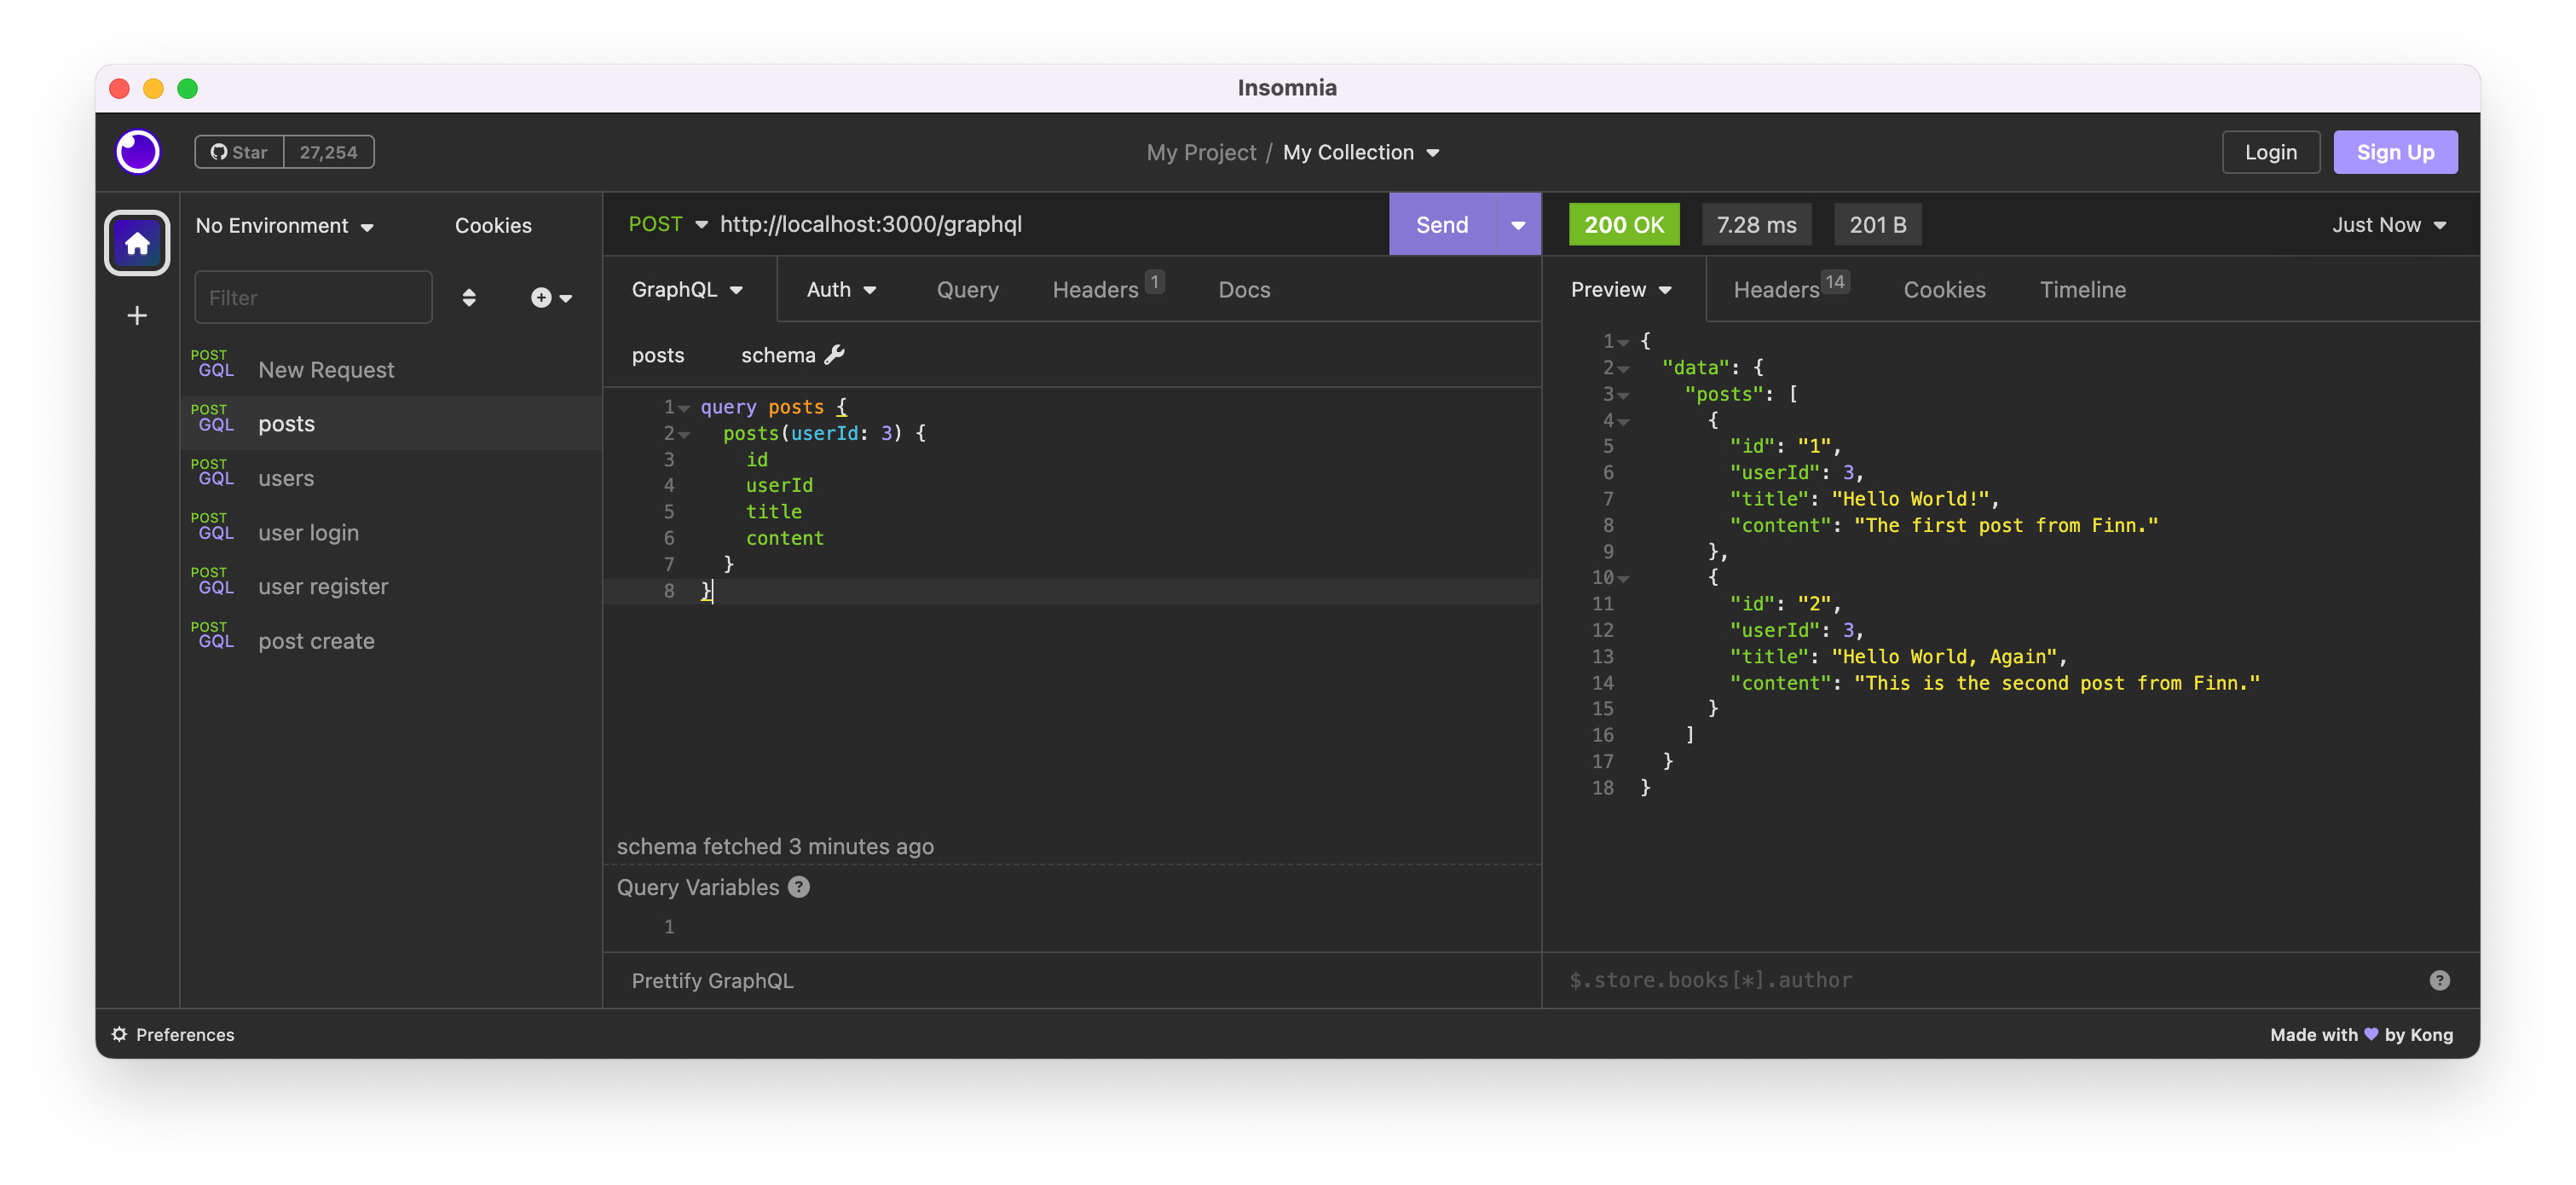
Task: Open the response Cookies tab
Action: click(x=1944, y=290)
